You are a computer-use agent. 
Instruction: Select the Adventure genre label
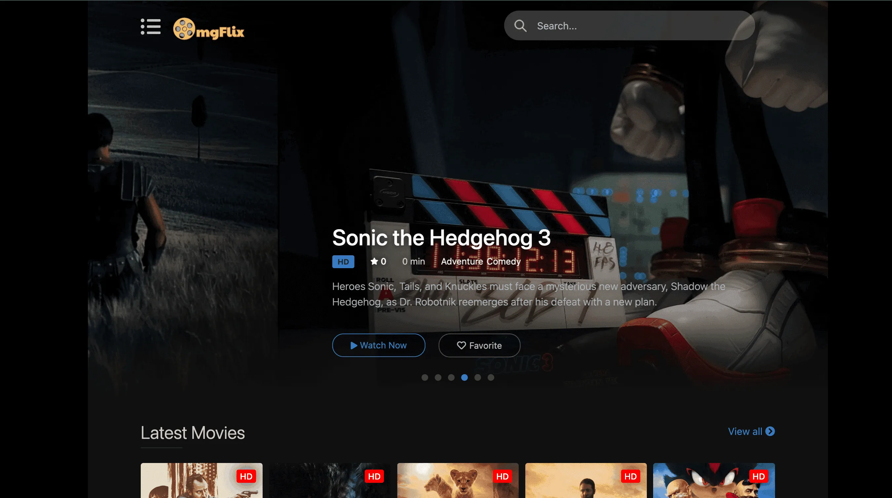point(462,261)
